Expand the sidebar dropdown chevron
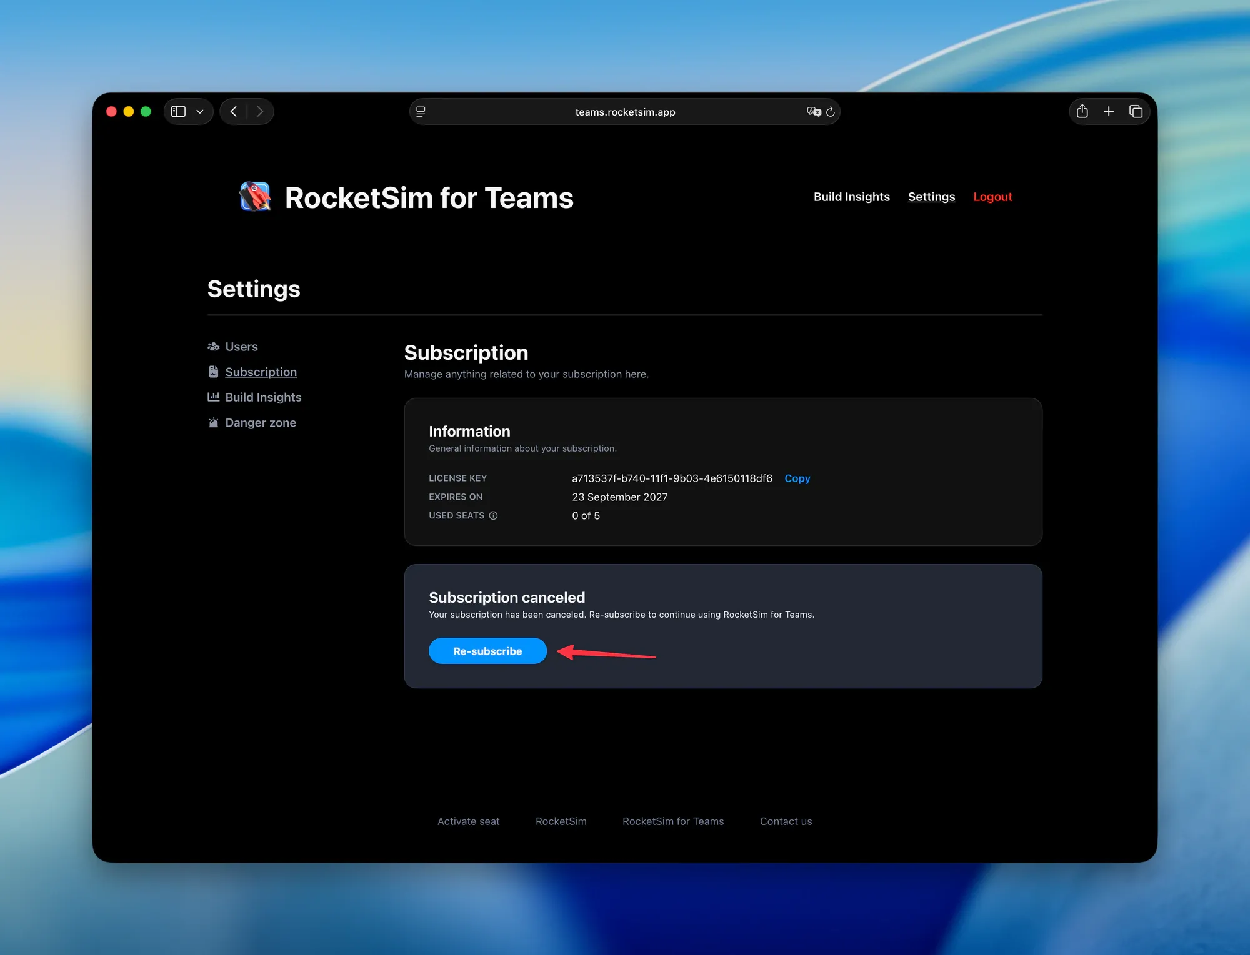Screen dimensions: 1250x955 pyautogui.click(x=200, y=112)
